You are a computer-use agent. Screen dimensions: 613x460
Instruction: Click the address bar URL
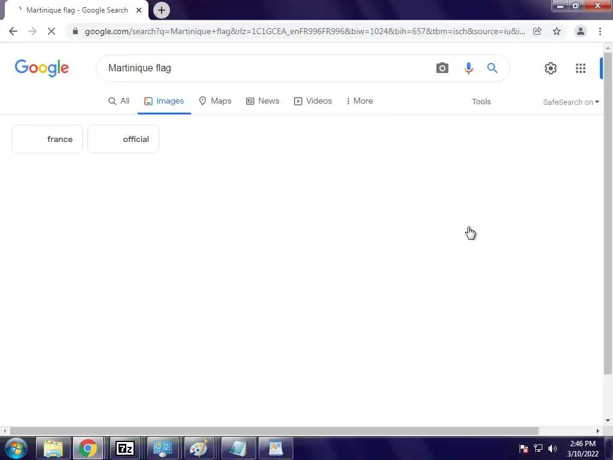coord(305,31)
